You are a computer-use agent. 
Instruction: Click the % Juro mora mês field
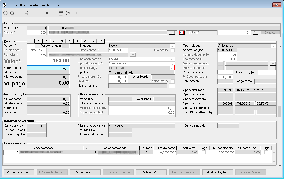click(x=118, y=77)
